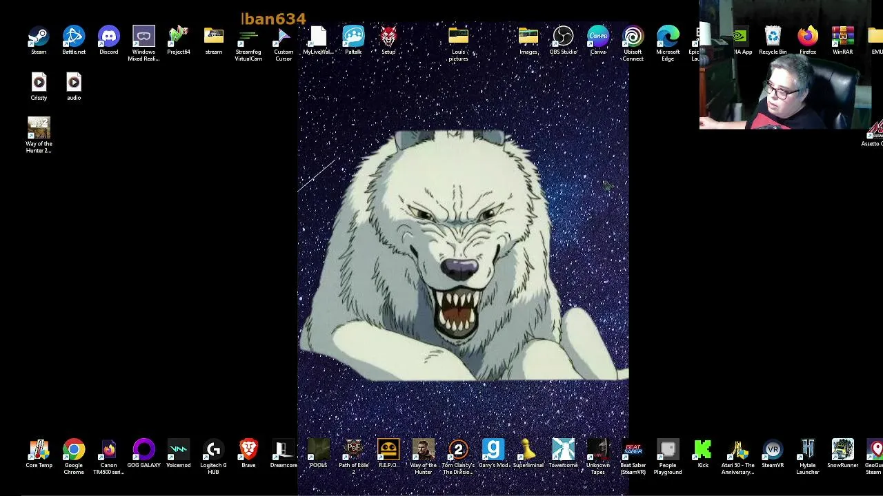Viewport: 883px width, 496px height.
Task: Open the Ubisoft Connect shortcut
Action: click(x=633, y=37)
